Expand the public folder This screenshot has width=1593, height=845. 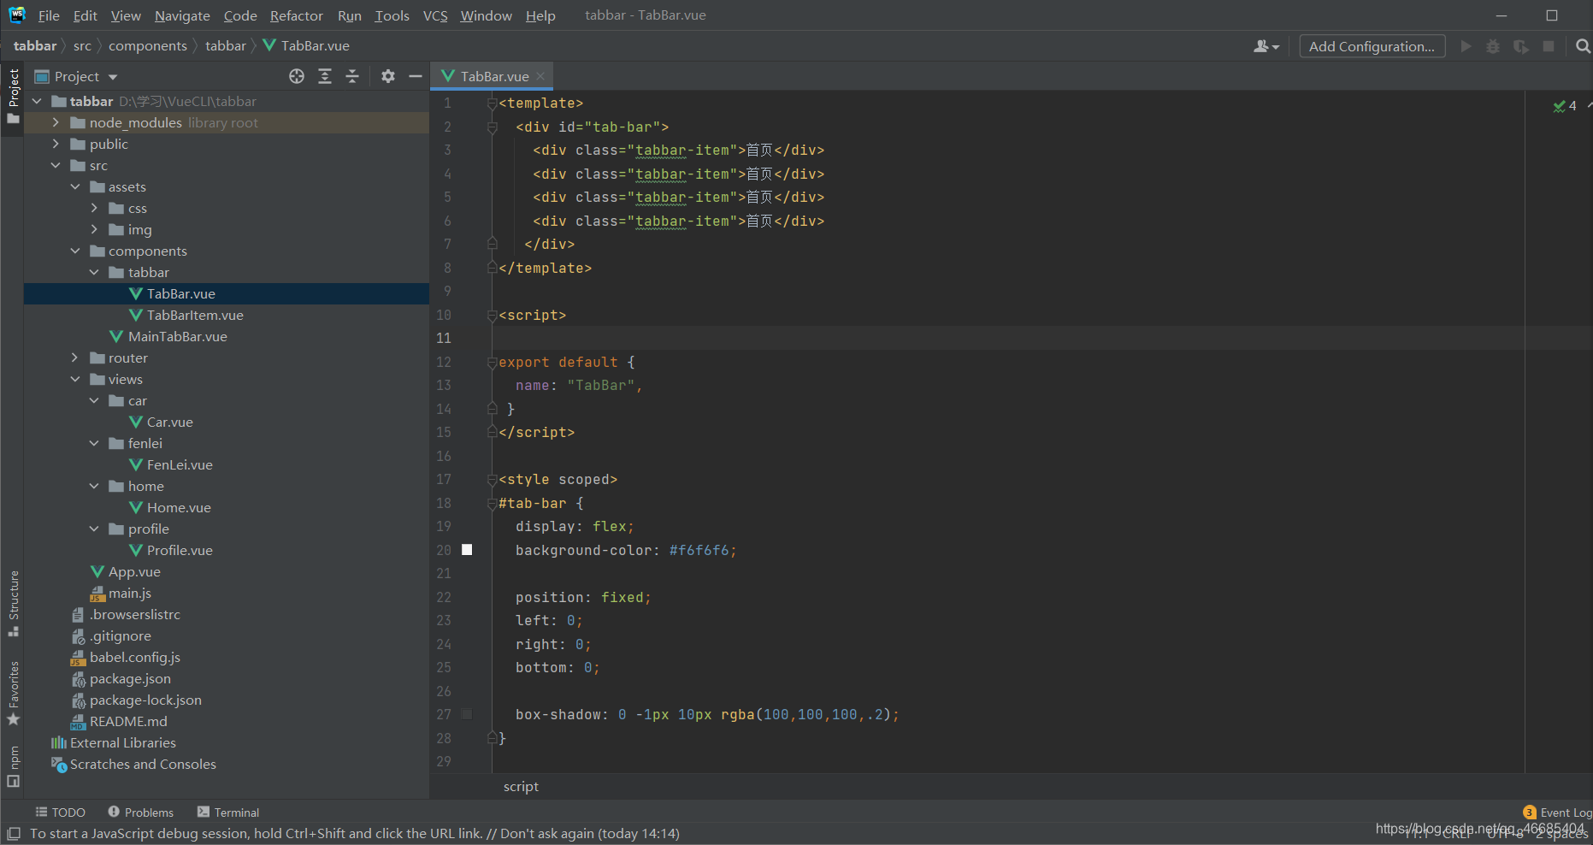coord(56,144)
